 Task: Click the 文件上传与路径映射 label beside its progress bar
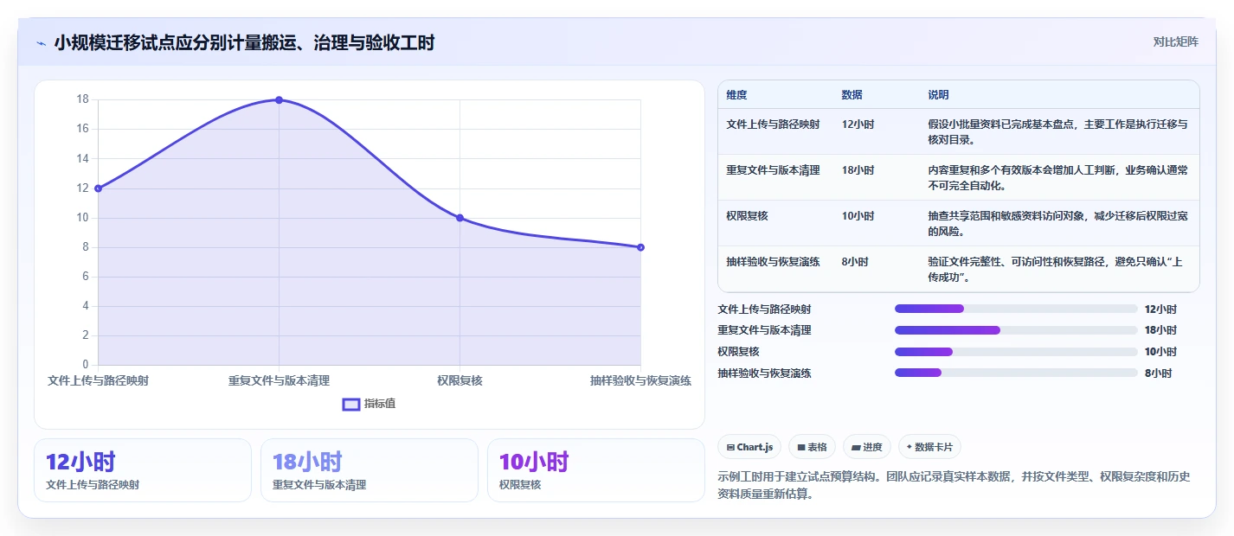tap(764, 309)
